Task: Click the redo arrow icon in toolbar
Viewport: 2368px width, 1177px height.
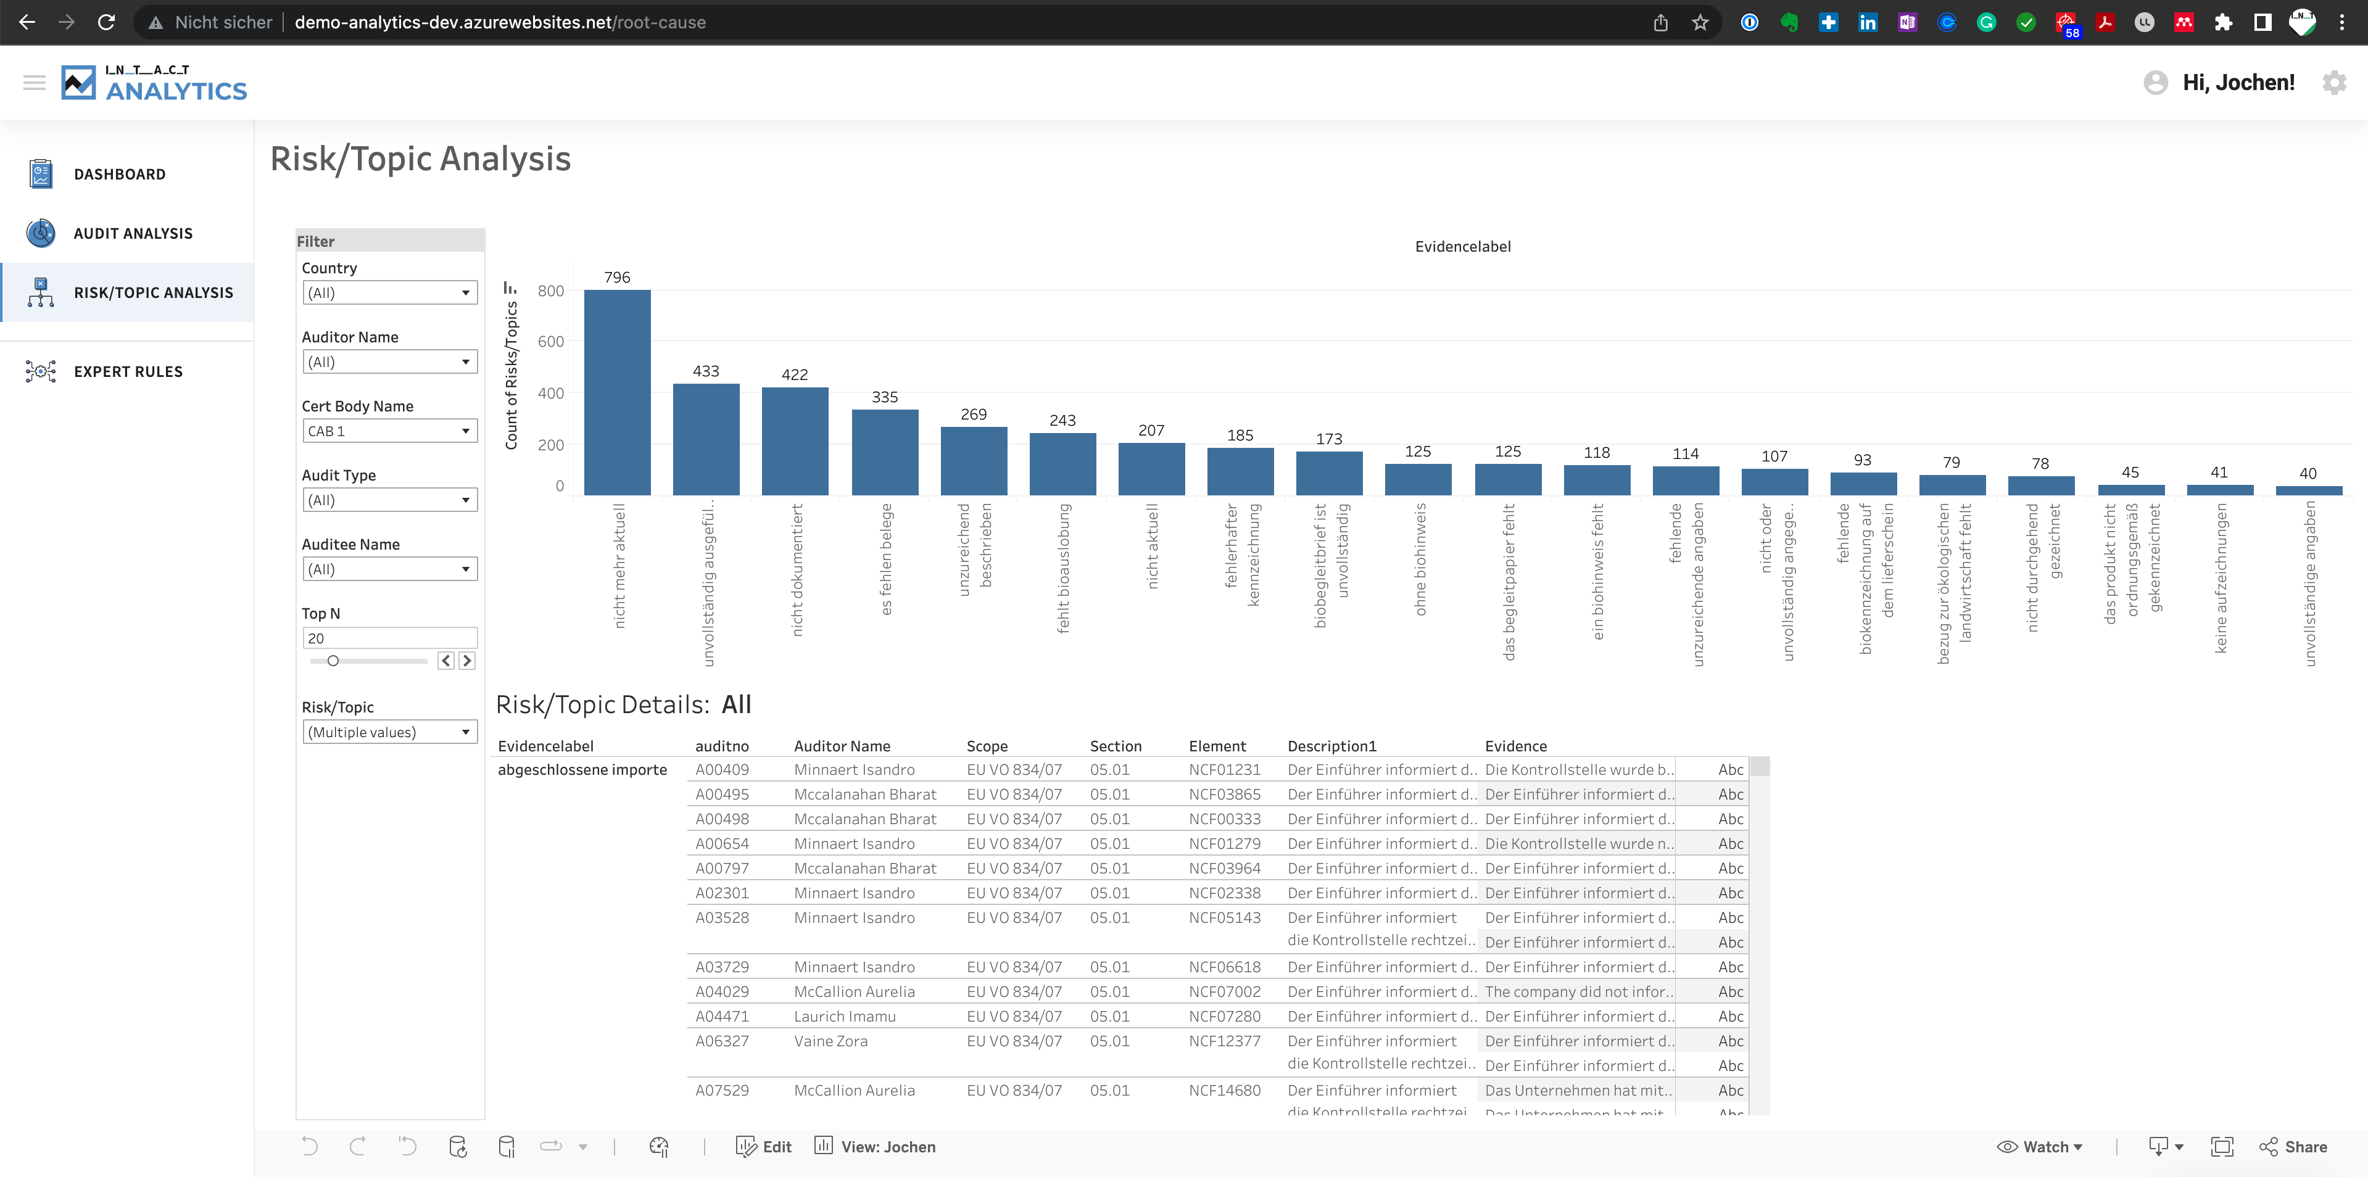Action: click(358, 1147)
